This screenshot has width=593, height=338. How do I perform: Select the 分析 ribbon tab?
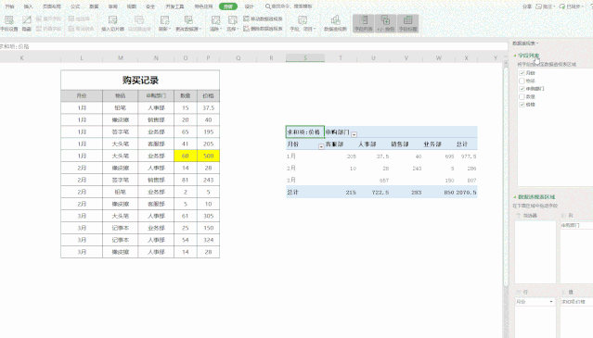[x=228, y=6]
